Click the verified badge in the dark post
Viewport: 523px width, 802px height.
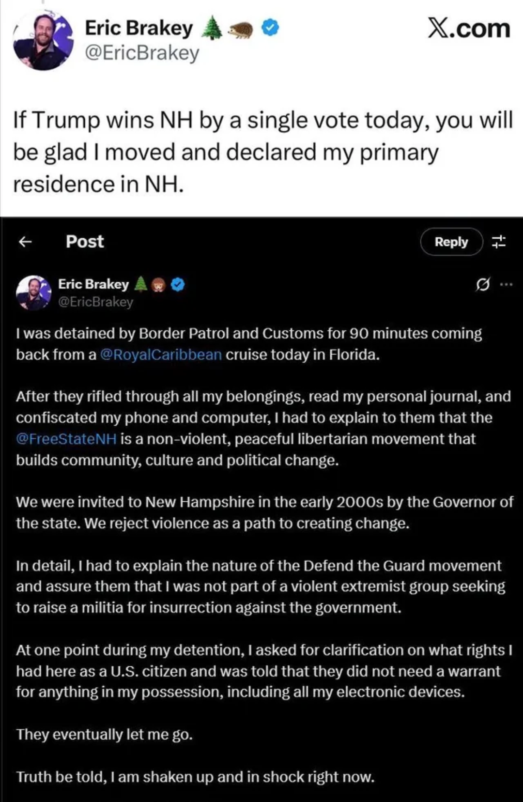click(x=178, y=285)
